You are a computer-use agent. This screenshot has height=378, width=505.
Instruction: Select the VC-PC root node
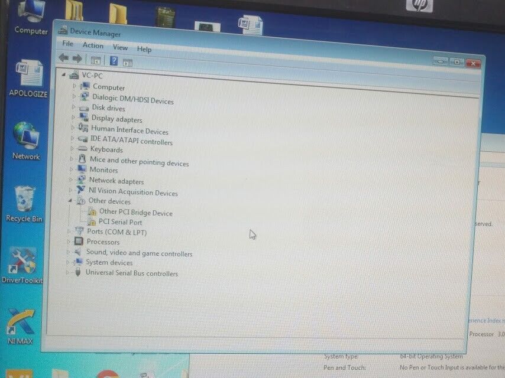click(x=92, y=76)
